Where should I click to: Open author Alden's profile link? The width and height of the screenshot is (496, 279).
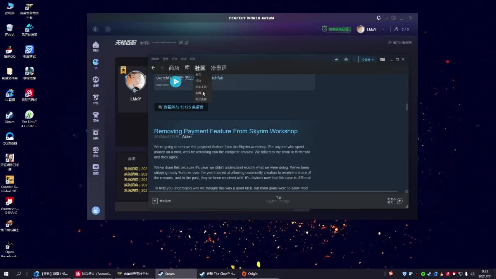[x=187, y=137]
